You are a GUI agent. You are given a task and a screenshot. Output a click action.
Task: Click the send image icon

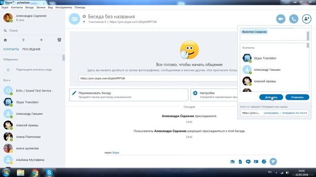233,162
